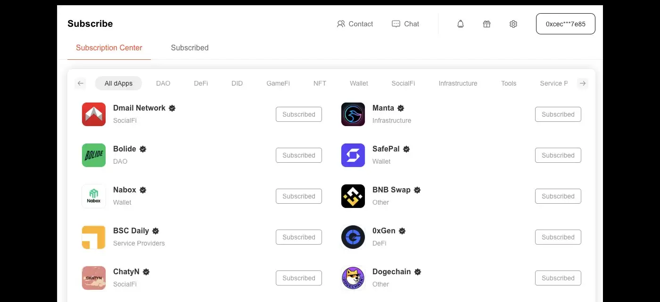660x302 pixels.
Task: Click the Manta app logo
Action: pyautogui.click(x=353, y=114)
